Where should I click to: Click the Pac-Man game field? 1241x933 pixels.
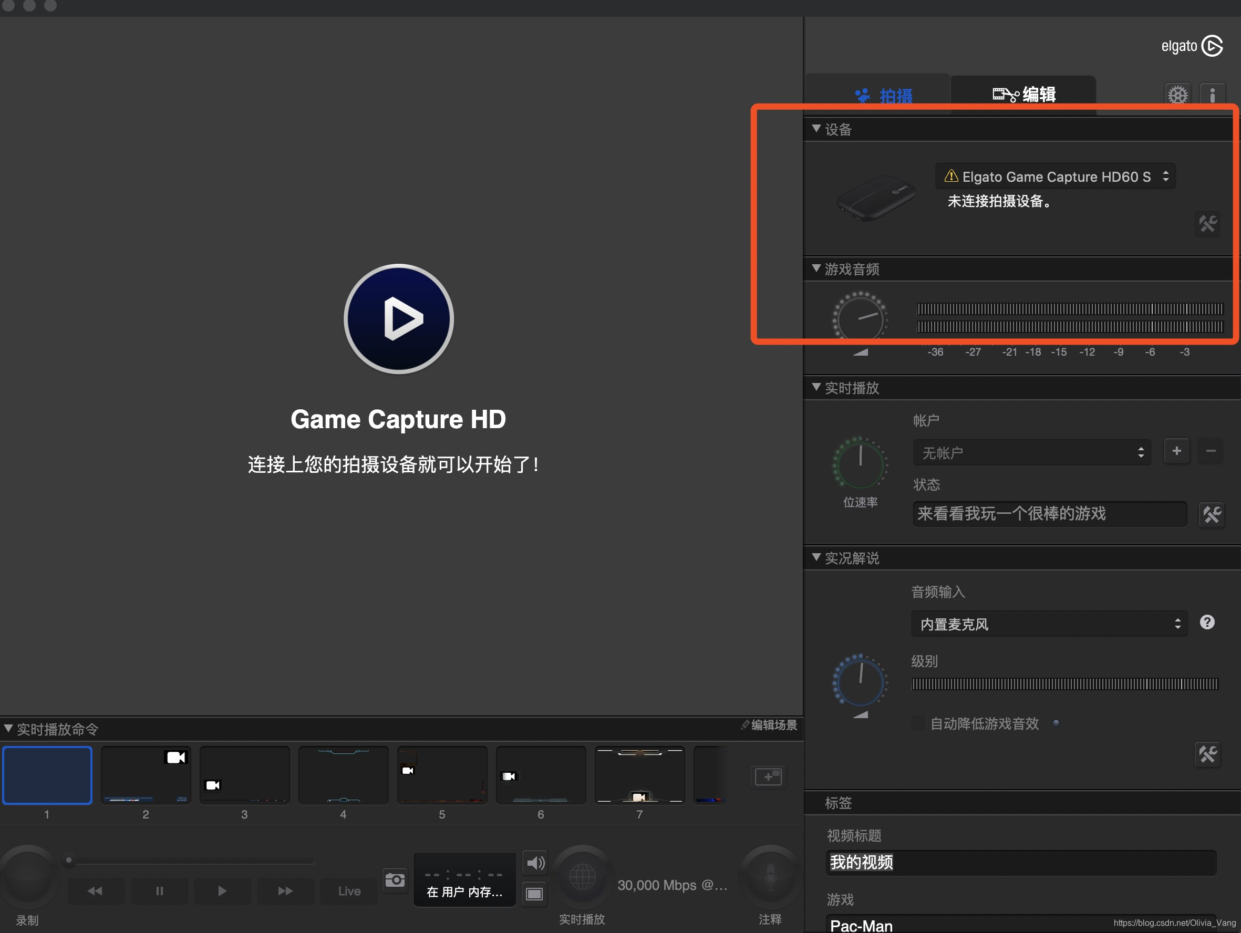point(1021,925)
